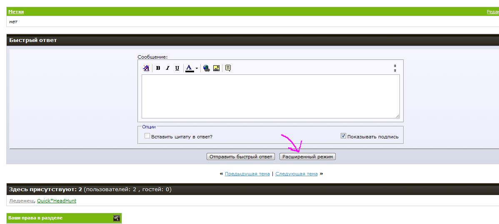Apply the current font color
Viewport: 499px width, 224px height.
tap(189, 68)
